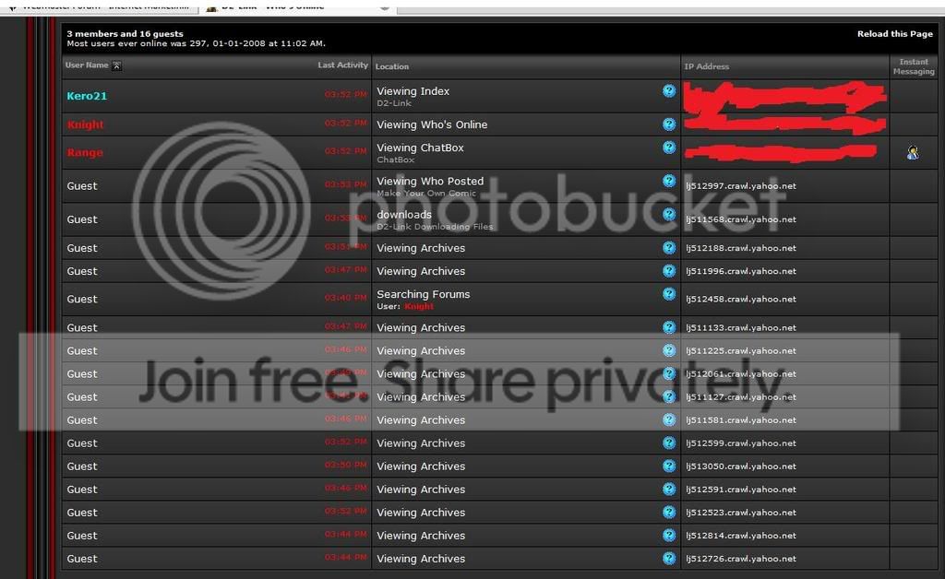The height and width of the screenshot is (579, 945).
Task: Open instant messaging icon for Range
Action: pos(913,153)
